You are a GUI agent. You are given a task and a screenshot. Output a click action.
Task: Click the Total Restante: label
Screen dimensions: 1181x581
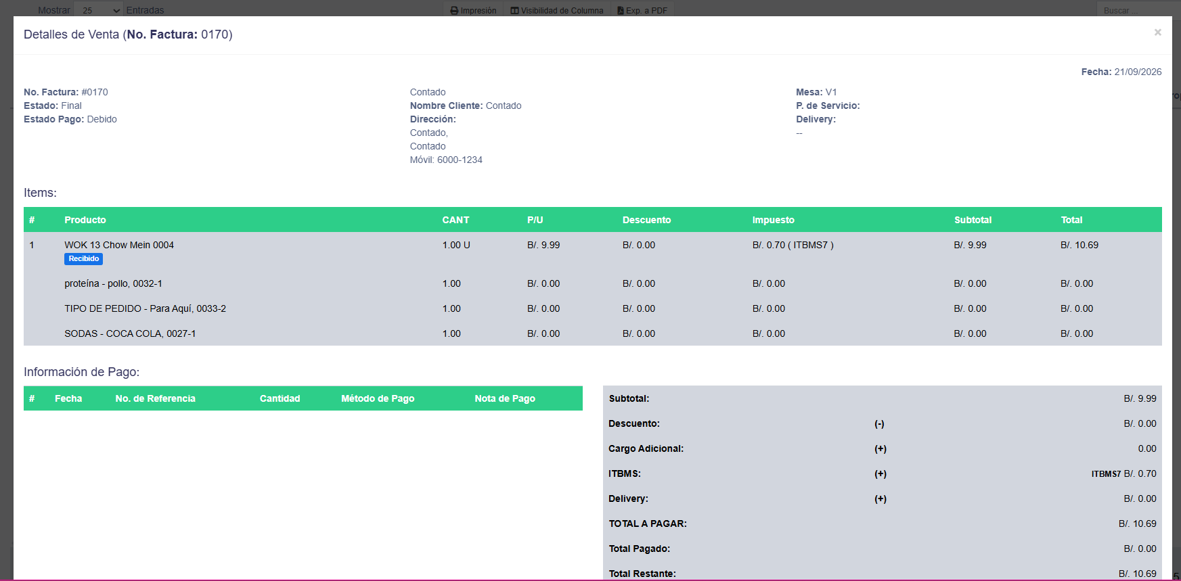642,574
